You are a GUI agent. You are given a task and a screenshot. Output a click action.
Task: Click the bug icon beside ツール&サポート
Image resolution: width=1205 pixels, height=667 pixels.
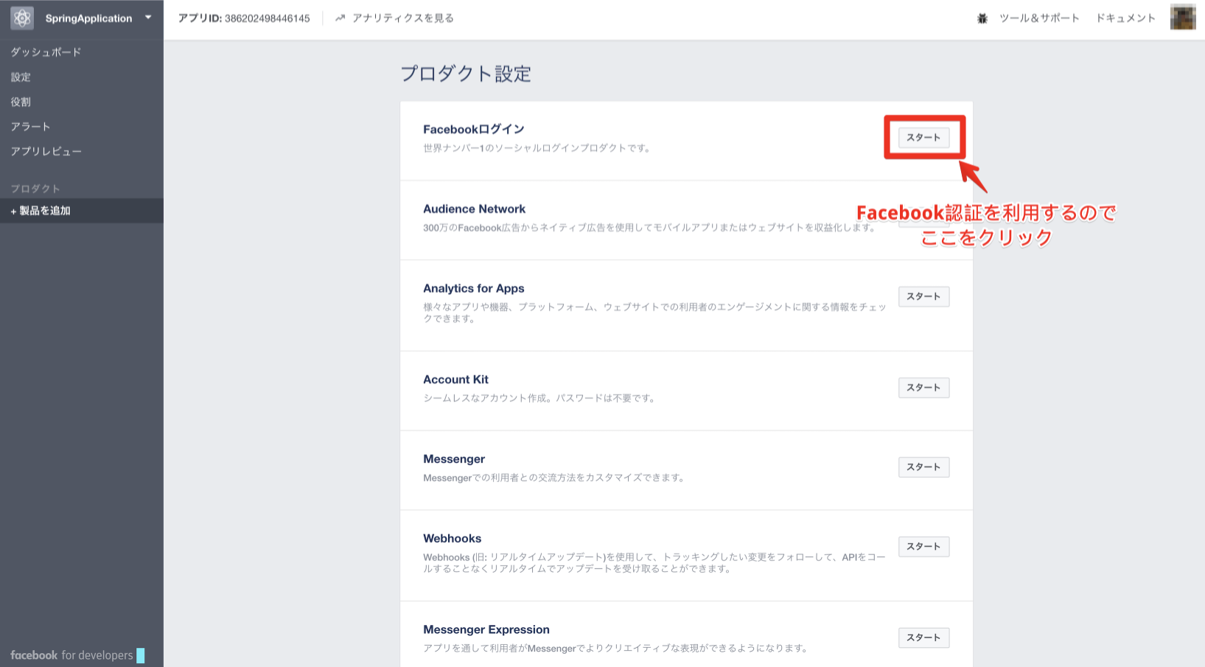point(982,18)
